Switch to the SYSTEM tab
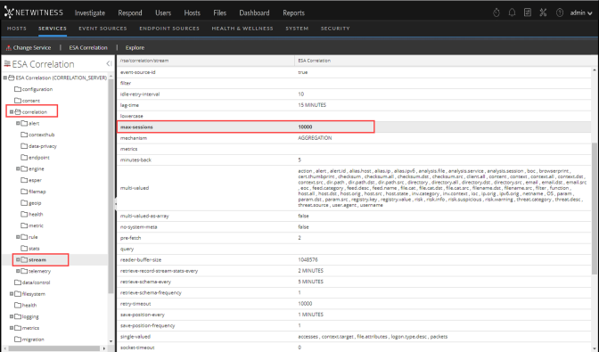The height and width of the screenshot is (352, 599). click(297, 29)
